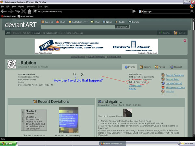195x146 pixels.
Task: Click the Update Journal link
Action: [x=174, y=83]
